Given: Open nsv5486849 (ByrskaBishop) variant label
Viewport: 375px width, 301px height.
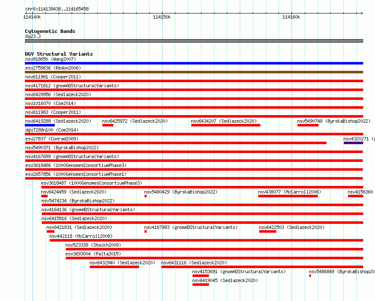Looking at the screenshot, I should pyautogui.click(x=342, y=271).
